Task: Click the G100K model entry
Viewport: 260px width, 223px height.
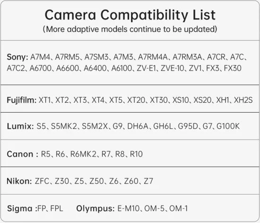Action: pos(228,126)
